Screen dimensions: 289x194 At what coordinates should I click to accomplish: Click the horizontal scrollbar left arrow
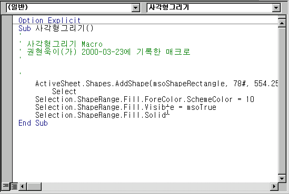(x=22, y=187)
